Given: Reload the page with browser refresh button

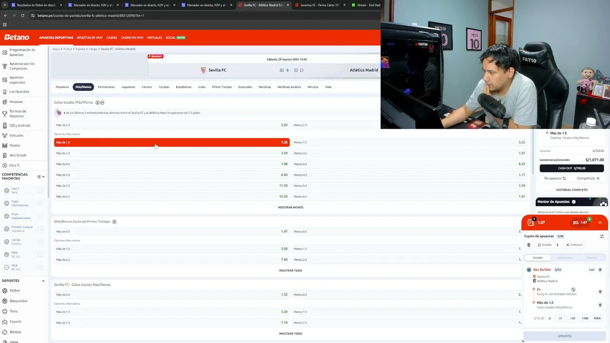Looking at the screenshot, I should click(x=22, y=15).
